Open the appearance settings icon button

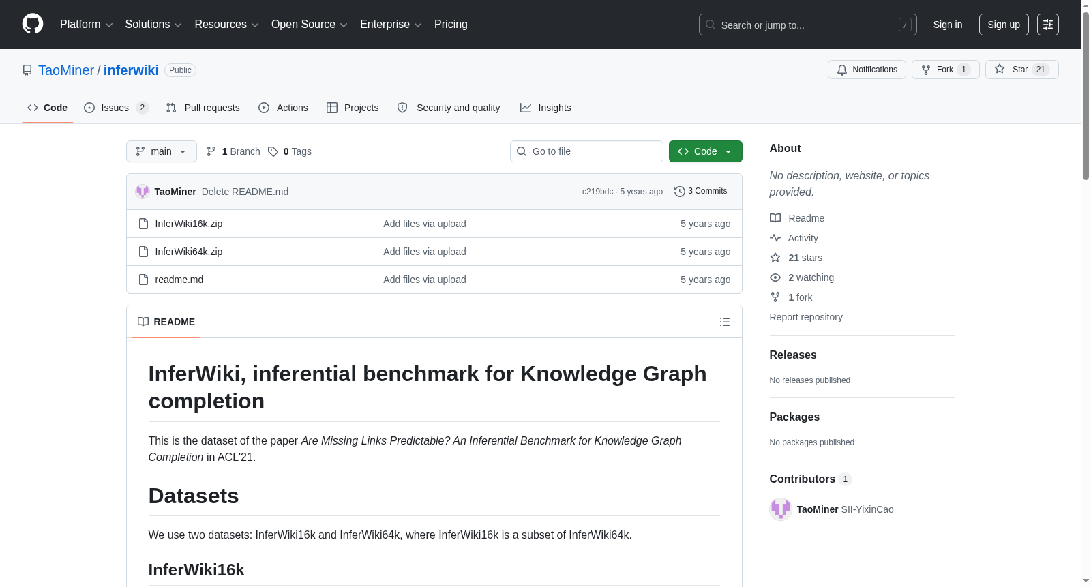[1048, 25]
